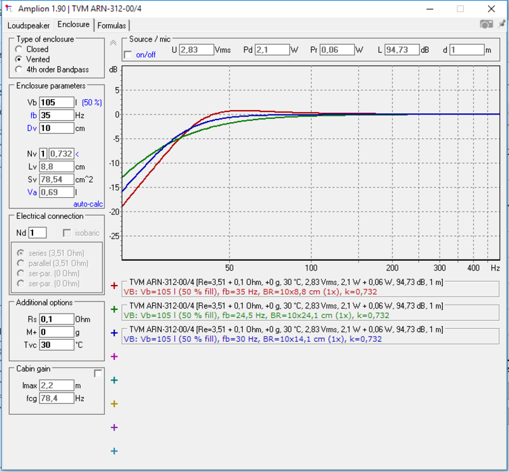This screenshot has height=472, width=509.
Task: Click the fb tuning frequency field
Action: click(57, 115)
